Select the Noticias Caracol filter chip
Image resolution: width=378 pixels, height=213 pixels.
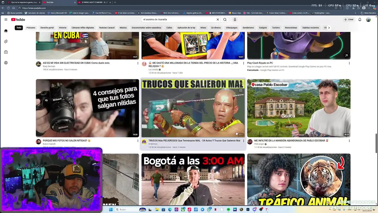(x=107, y=28)
